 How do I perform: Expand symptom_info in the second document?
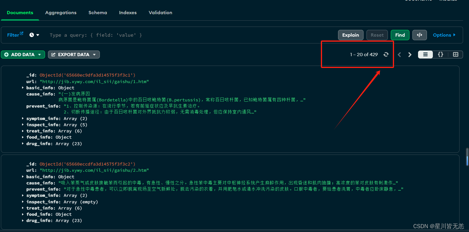click(23, 195)
